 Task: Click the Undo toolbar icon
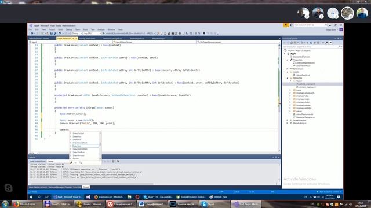point(60,34)
